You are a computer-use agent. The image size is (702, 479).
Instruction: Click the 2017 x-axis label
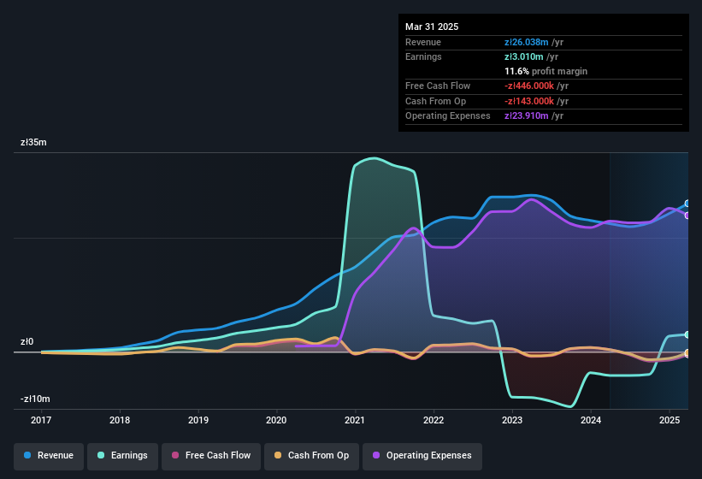[41, 420]
